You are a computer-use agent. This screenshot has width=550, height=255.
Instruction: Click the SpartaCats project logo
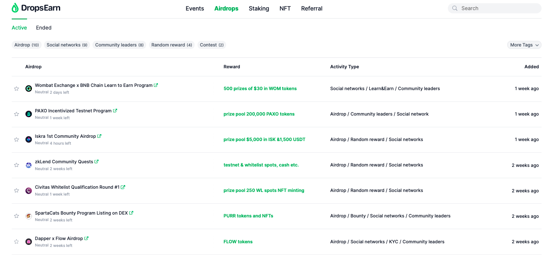[29, 216]
